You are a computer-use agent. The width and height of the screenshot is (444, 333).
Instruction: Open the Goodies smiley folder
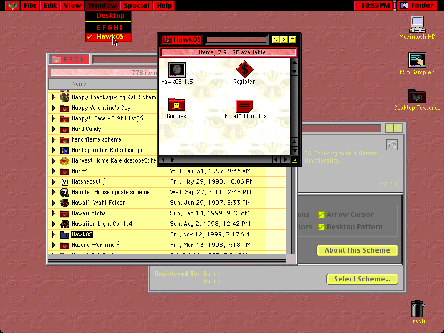(176, 104)
